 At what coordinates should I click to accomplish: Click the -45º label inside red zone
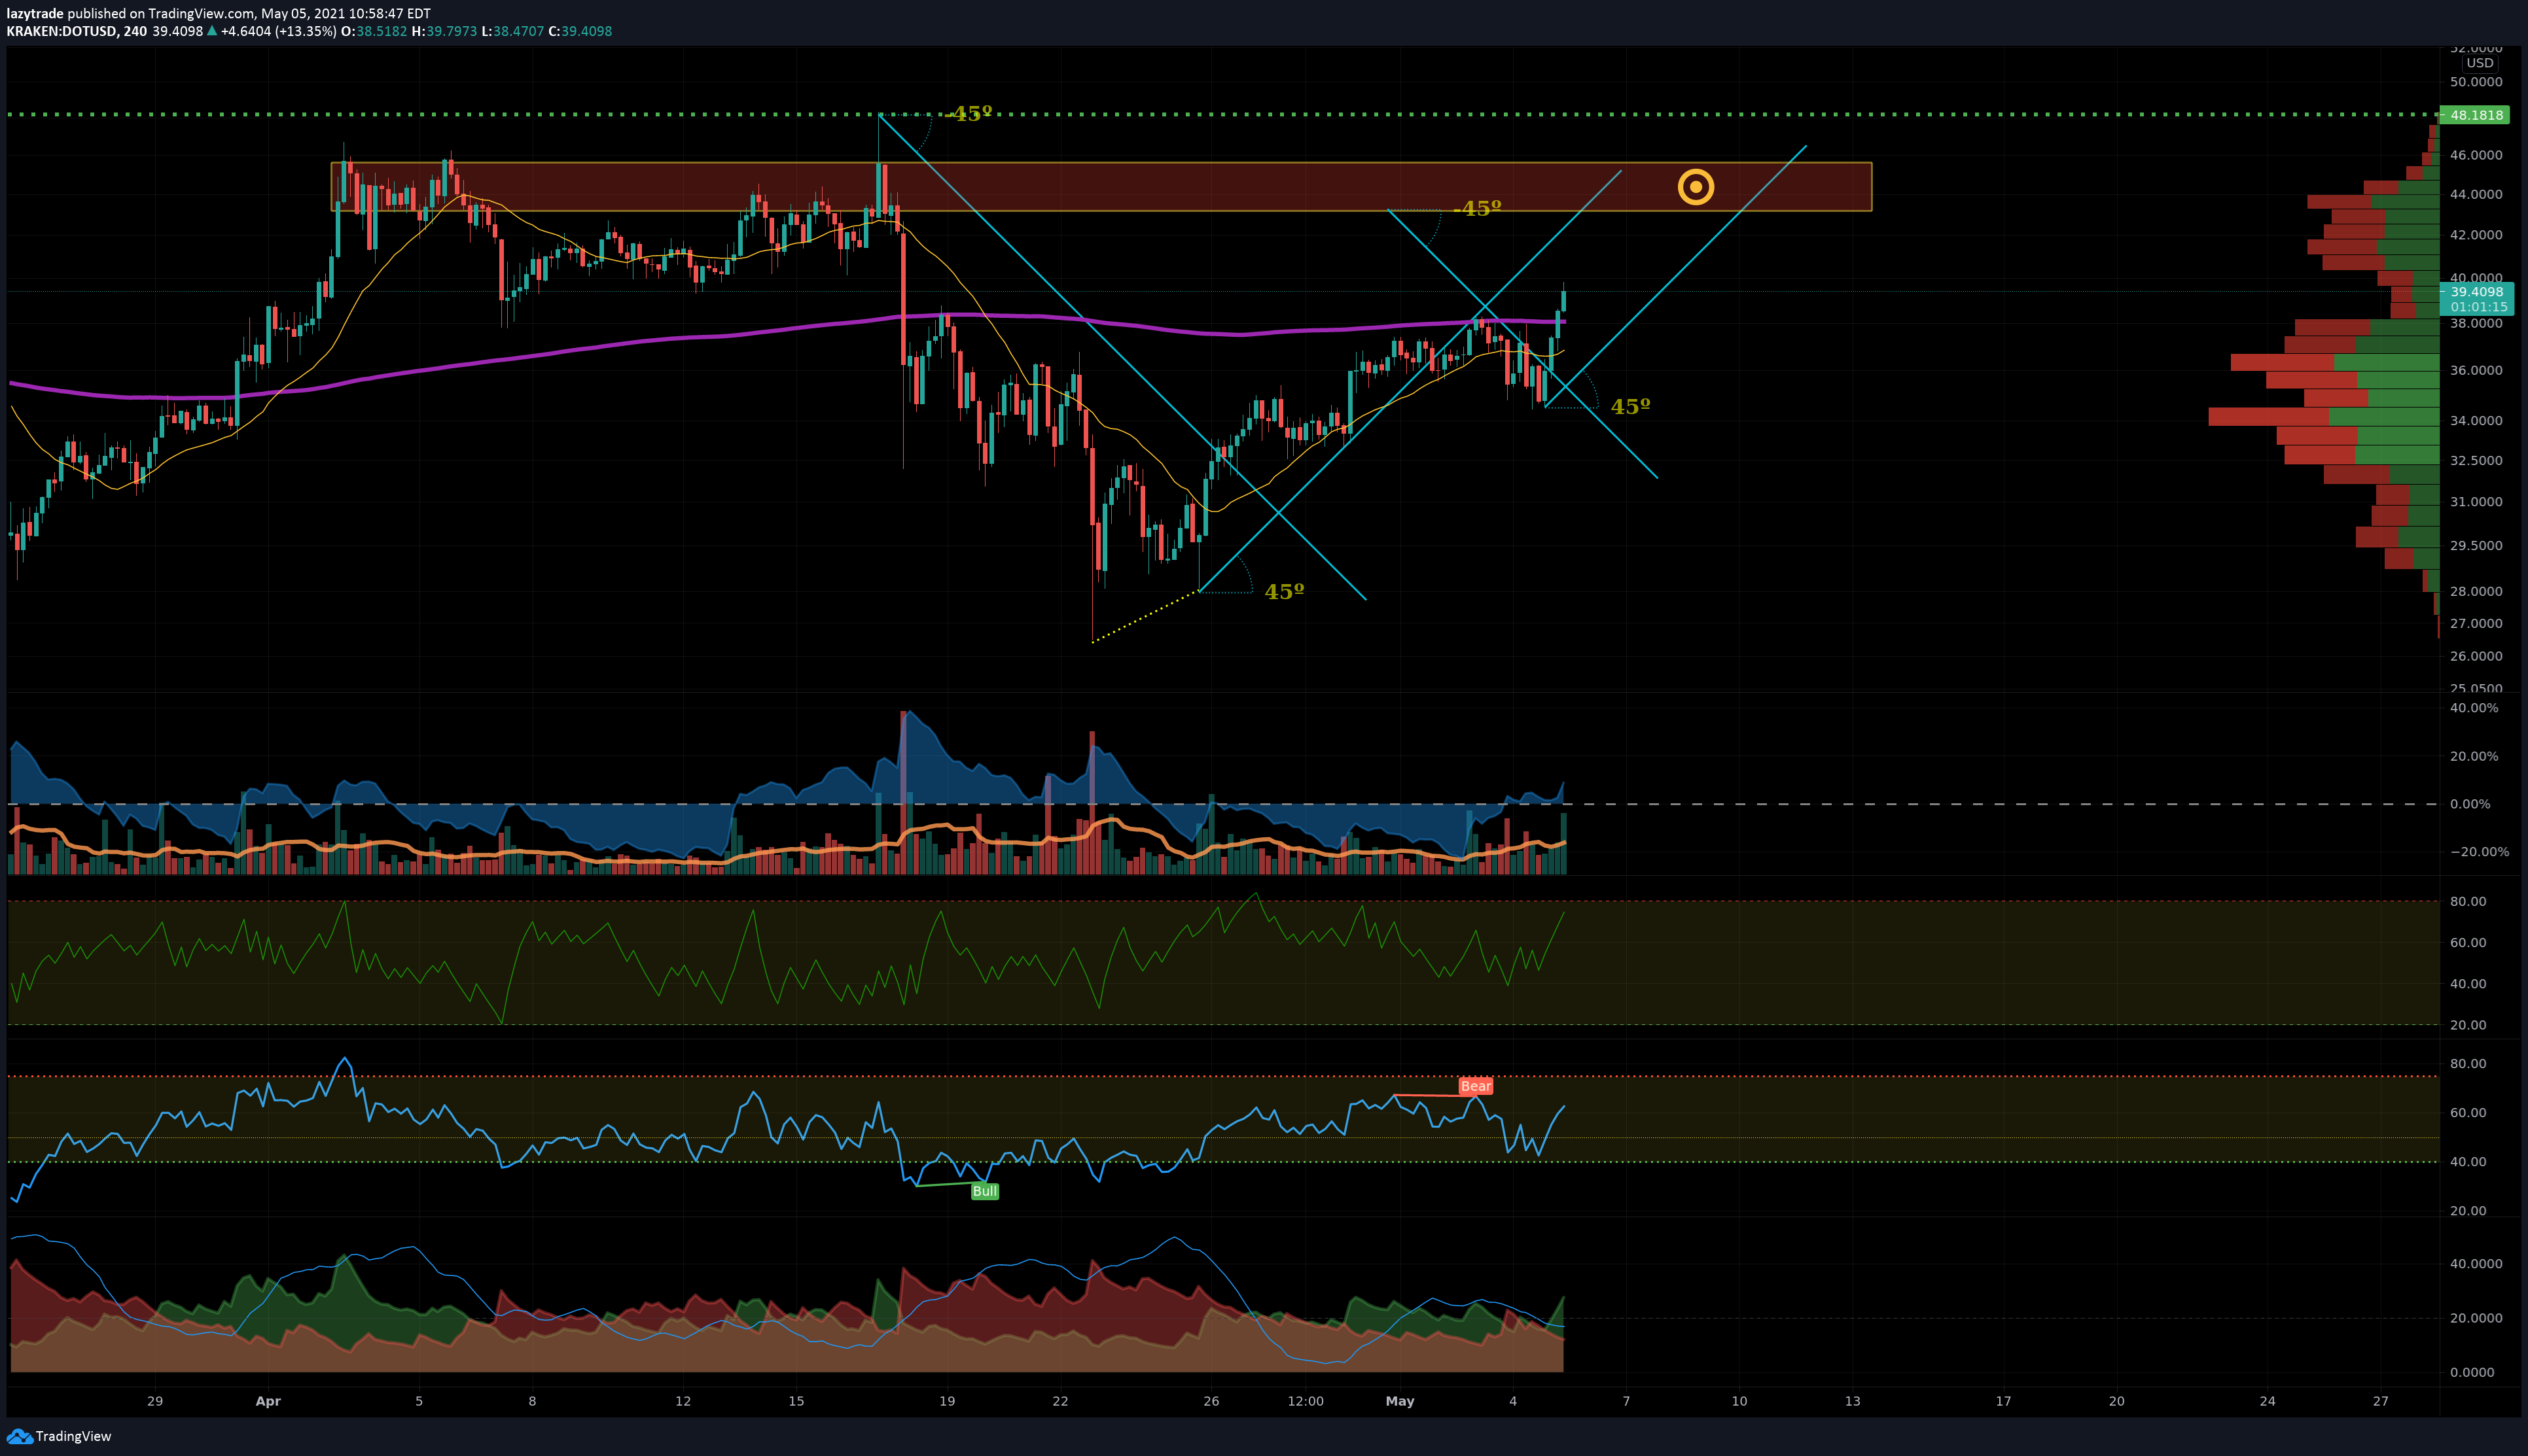[x=1478, y=209]
